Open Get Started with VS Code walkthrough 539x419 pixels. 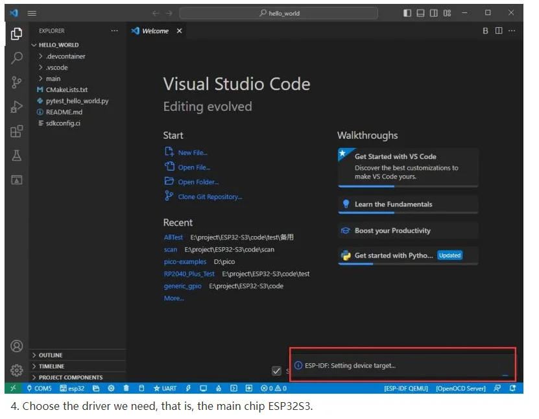(408, 168)
